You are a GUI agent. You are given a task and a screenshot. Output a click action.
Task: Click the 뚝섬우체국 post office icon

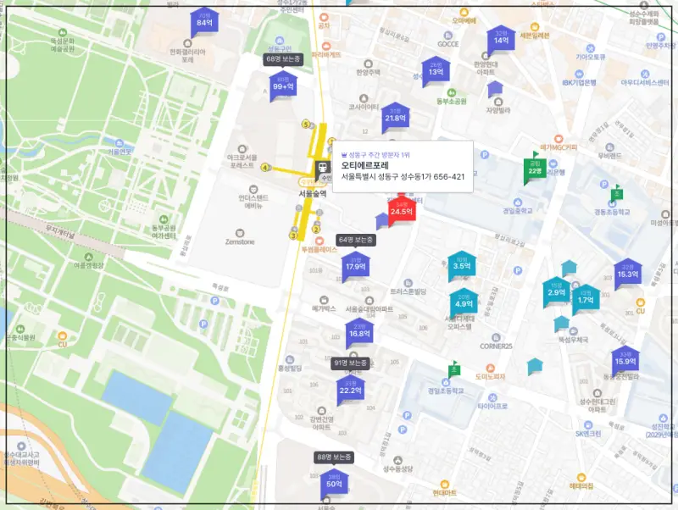574,331
